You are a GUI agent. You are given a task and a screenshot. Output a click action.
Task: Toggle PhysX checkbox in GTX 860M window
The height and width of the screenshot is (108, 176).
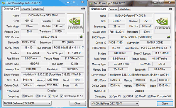[50, 96]
